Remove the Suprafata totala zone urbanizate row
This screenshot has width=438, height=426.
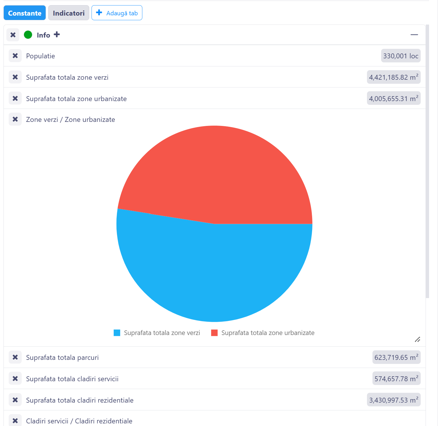tap(15, 98)
